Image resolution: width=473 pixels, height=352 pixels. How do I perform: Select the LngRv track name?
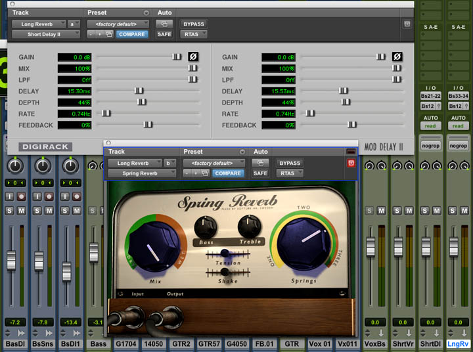(x=458, y=344)
